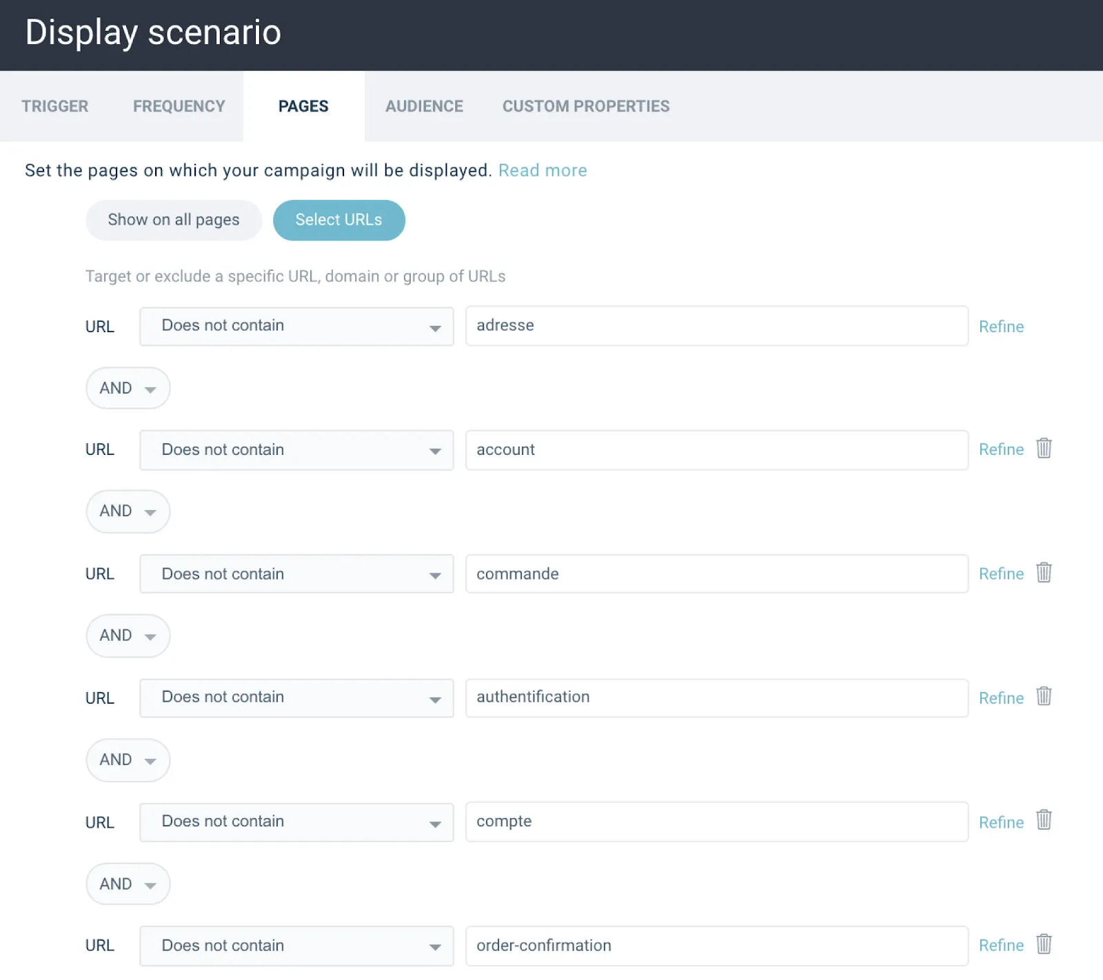Image resolution: width=1103 pixels, height=980 pixels.
Task: Open the AUDIENCE tab
Action: pos(424,106)
